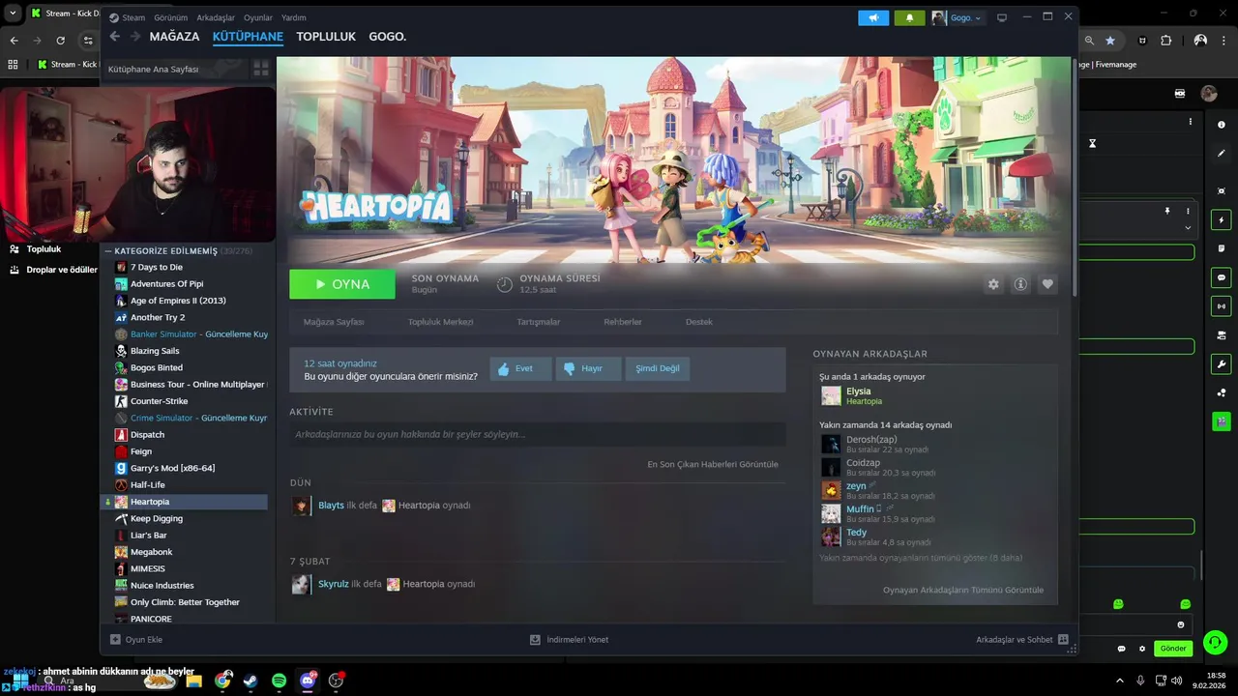Open Rehberler link
This screenshot has height=696, width=1238.
(x=623, y=322)
